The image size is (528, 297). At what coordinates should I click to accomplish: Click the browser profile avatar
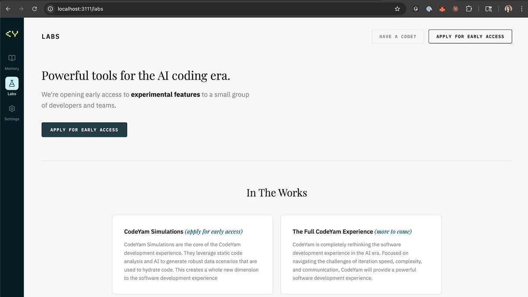coord(508,8)
